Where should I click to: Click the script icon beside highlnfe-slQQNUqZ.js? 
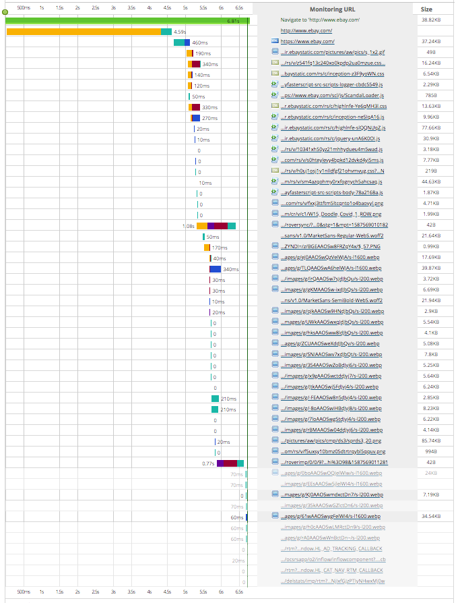pos(275,127)
